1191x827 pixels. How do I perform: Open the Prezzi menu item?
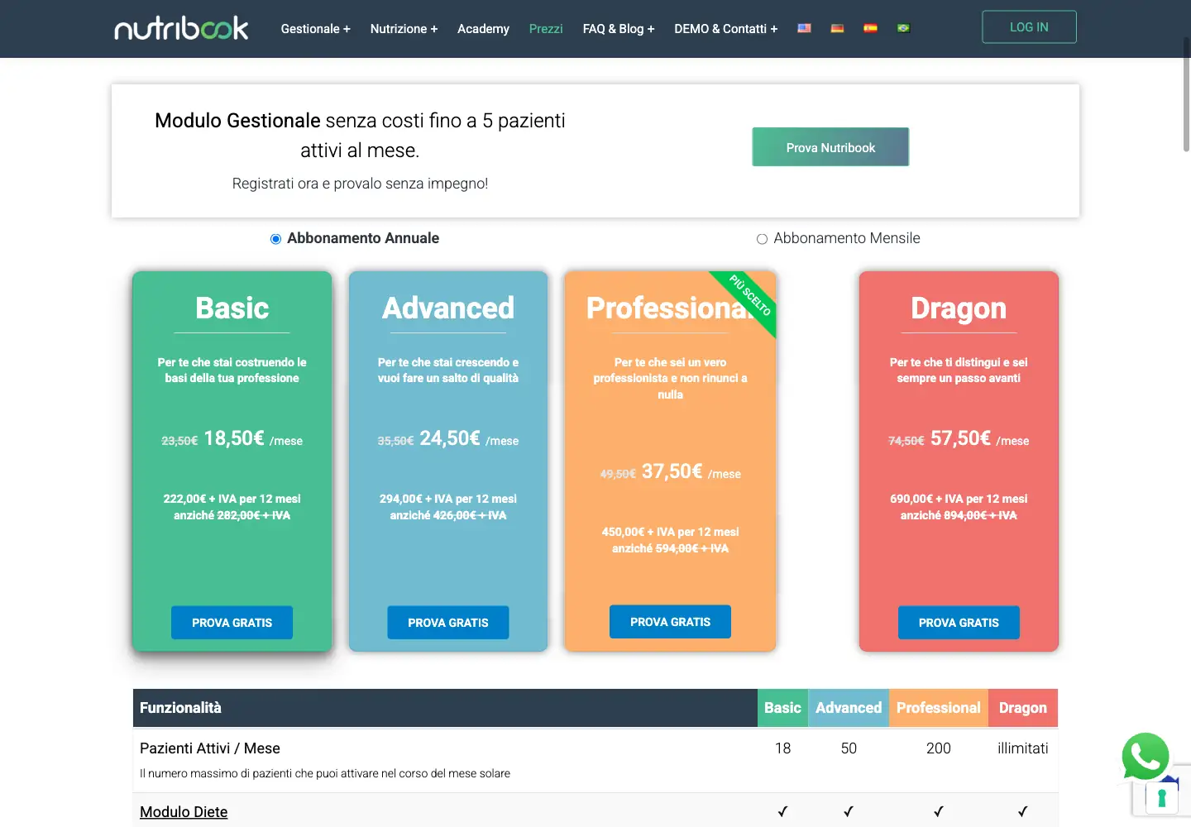pos(546,29)
